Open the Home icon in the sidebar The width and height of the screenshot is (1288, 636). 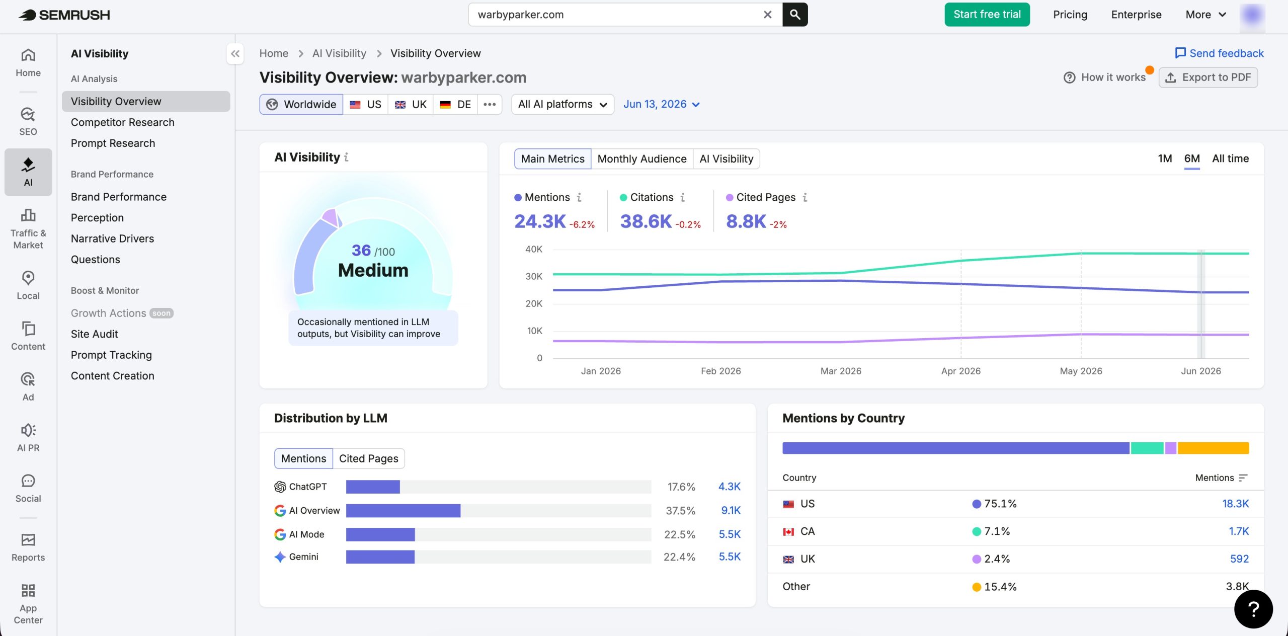(x=28, y=63)
